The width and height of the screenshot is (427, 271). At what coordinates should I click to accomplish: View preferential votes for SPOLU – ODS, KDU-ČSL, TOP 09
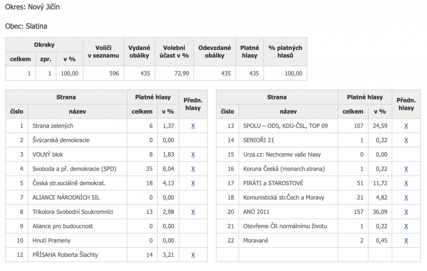406,126
